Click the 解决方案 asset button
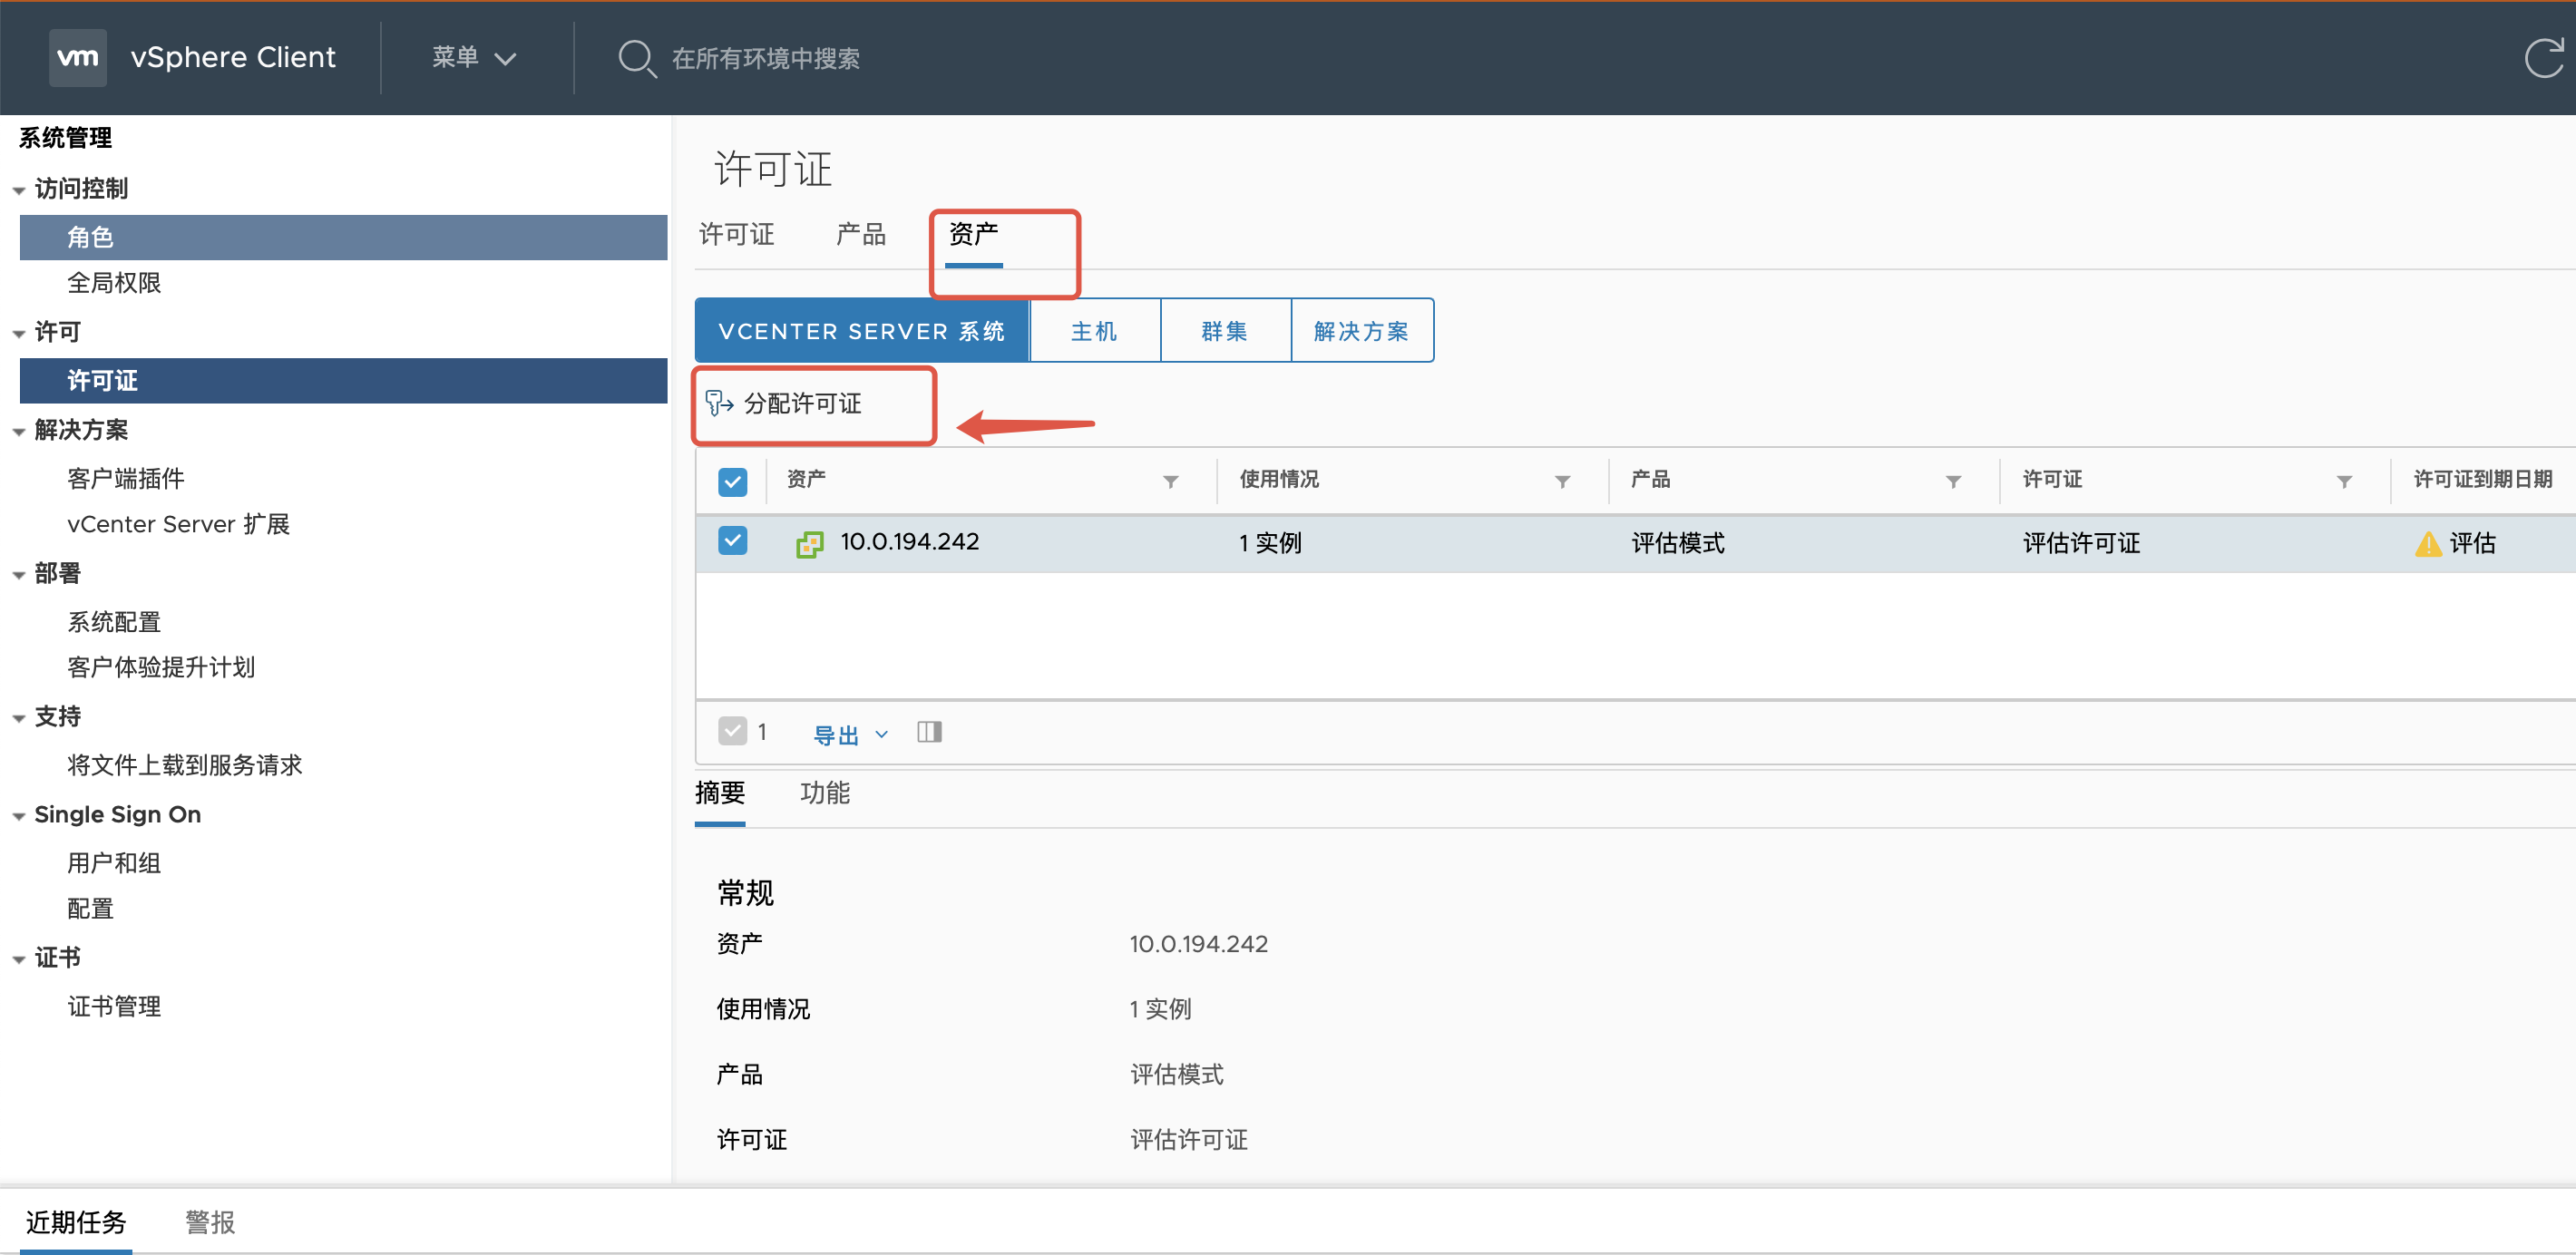Image resolution: width=2576 pixels, height=1255 pixels. pos(1362,331)
